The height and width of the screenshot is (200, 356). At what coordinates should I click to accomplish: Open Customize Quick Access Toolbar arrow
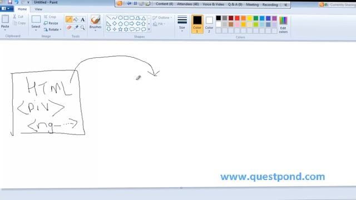click(x=28, y=2)
